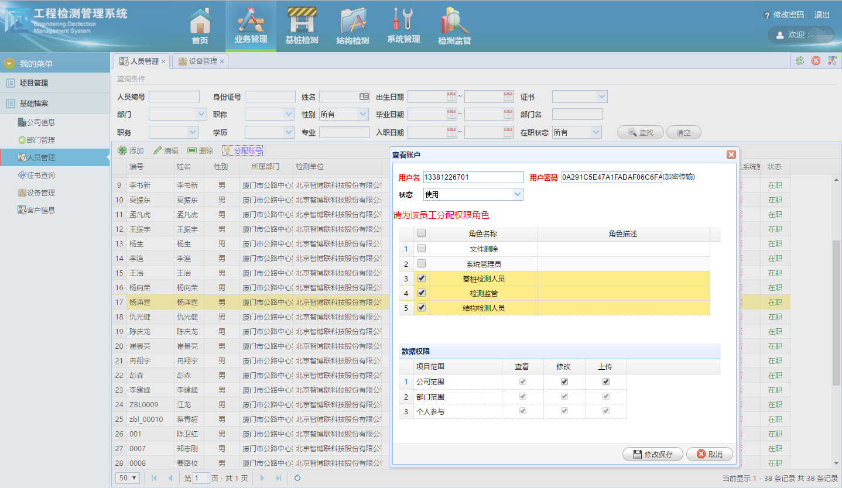Toggle 公司范围 修改 checkbox

pos(564,382)
